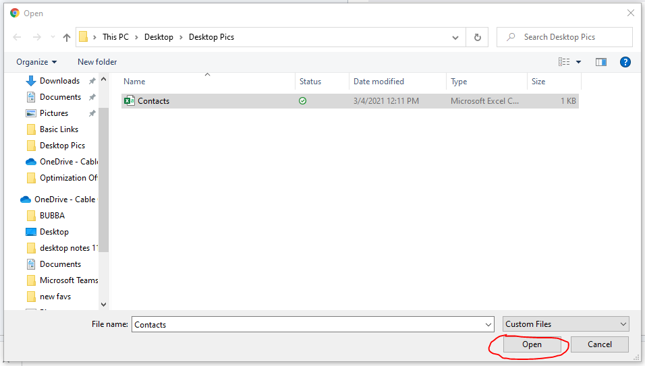Go up one folder level

coord(67,37)
